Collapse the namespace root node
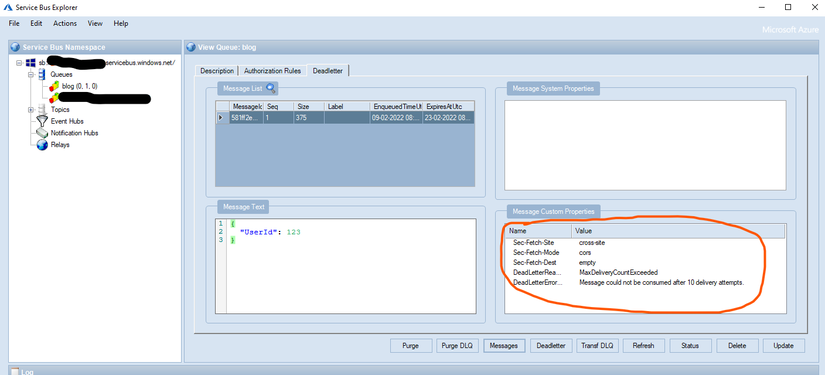Image resolution: width=825 pixels, height=375 pixels. point(19,63)
